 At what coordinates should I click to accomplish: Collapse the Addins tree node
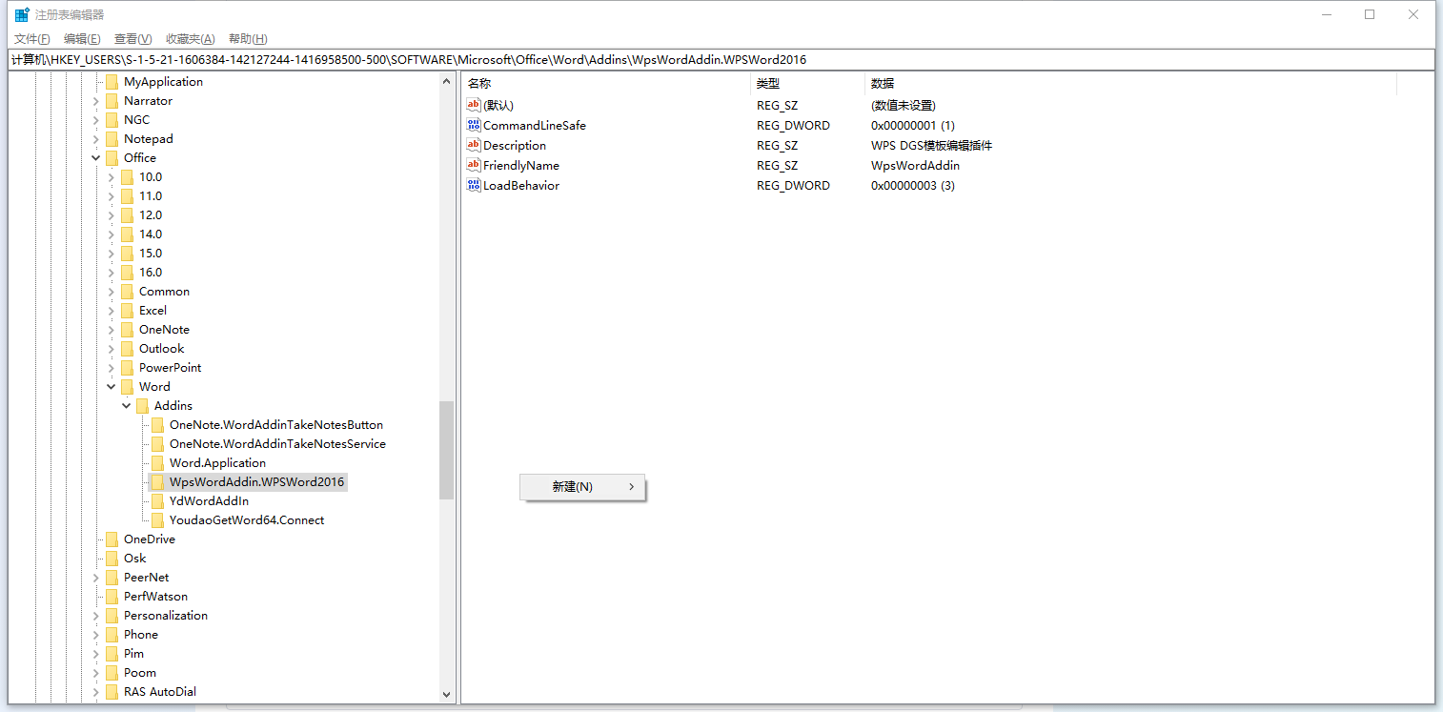click(127, 406)
